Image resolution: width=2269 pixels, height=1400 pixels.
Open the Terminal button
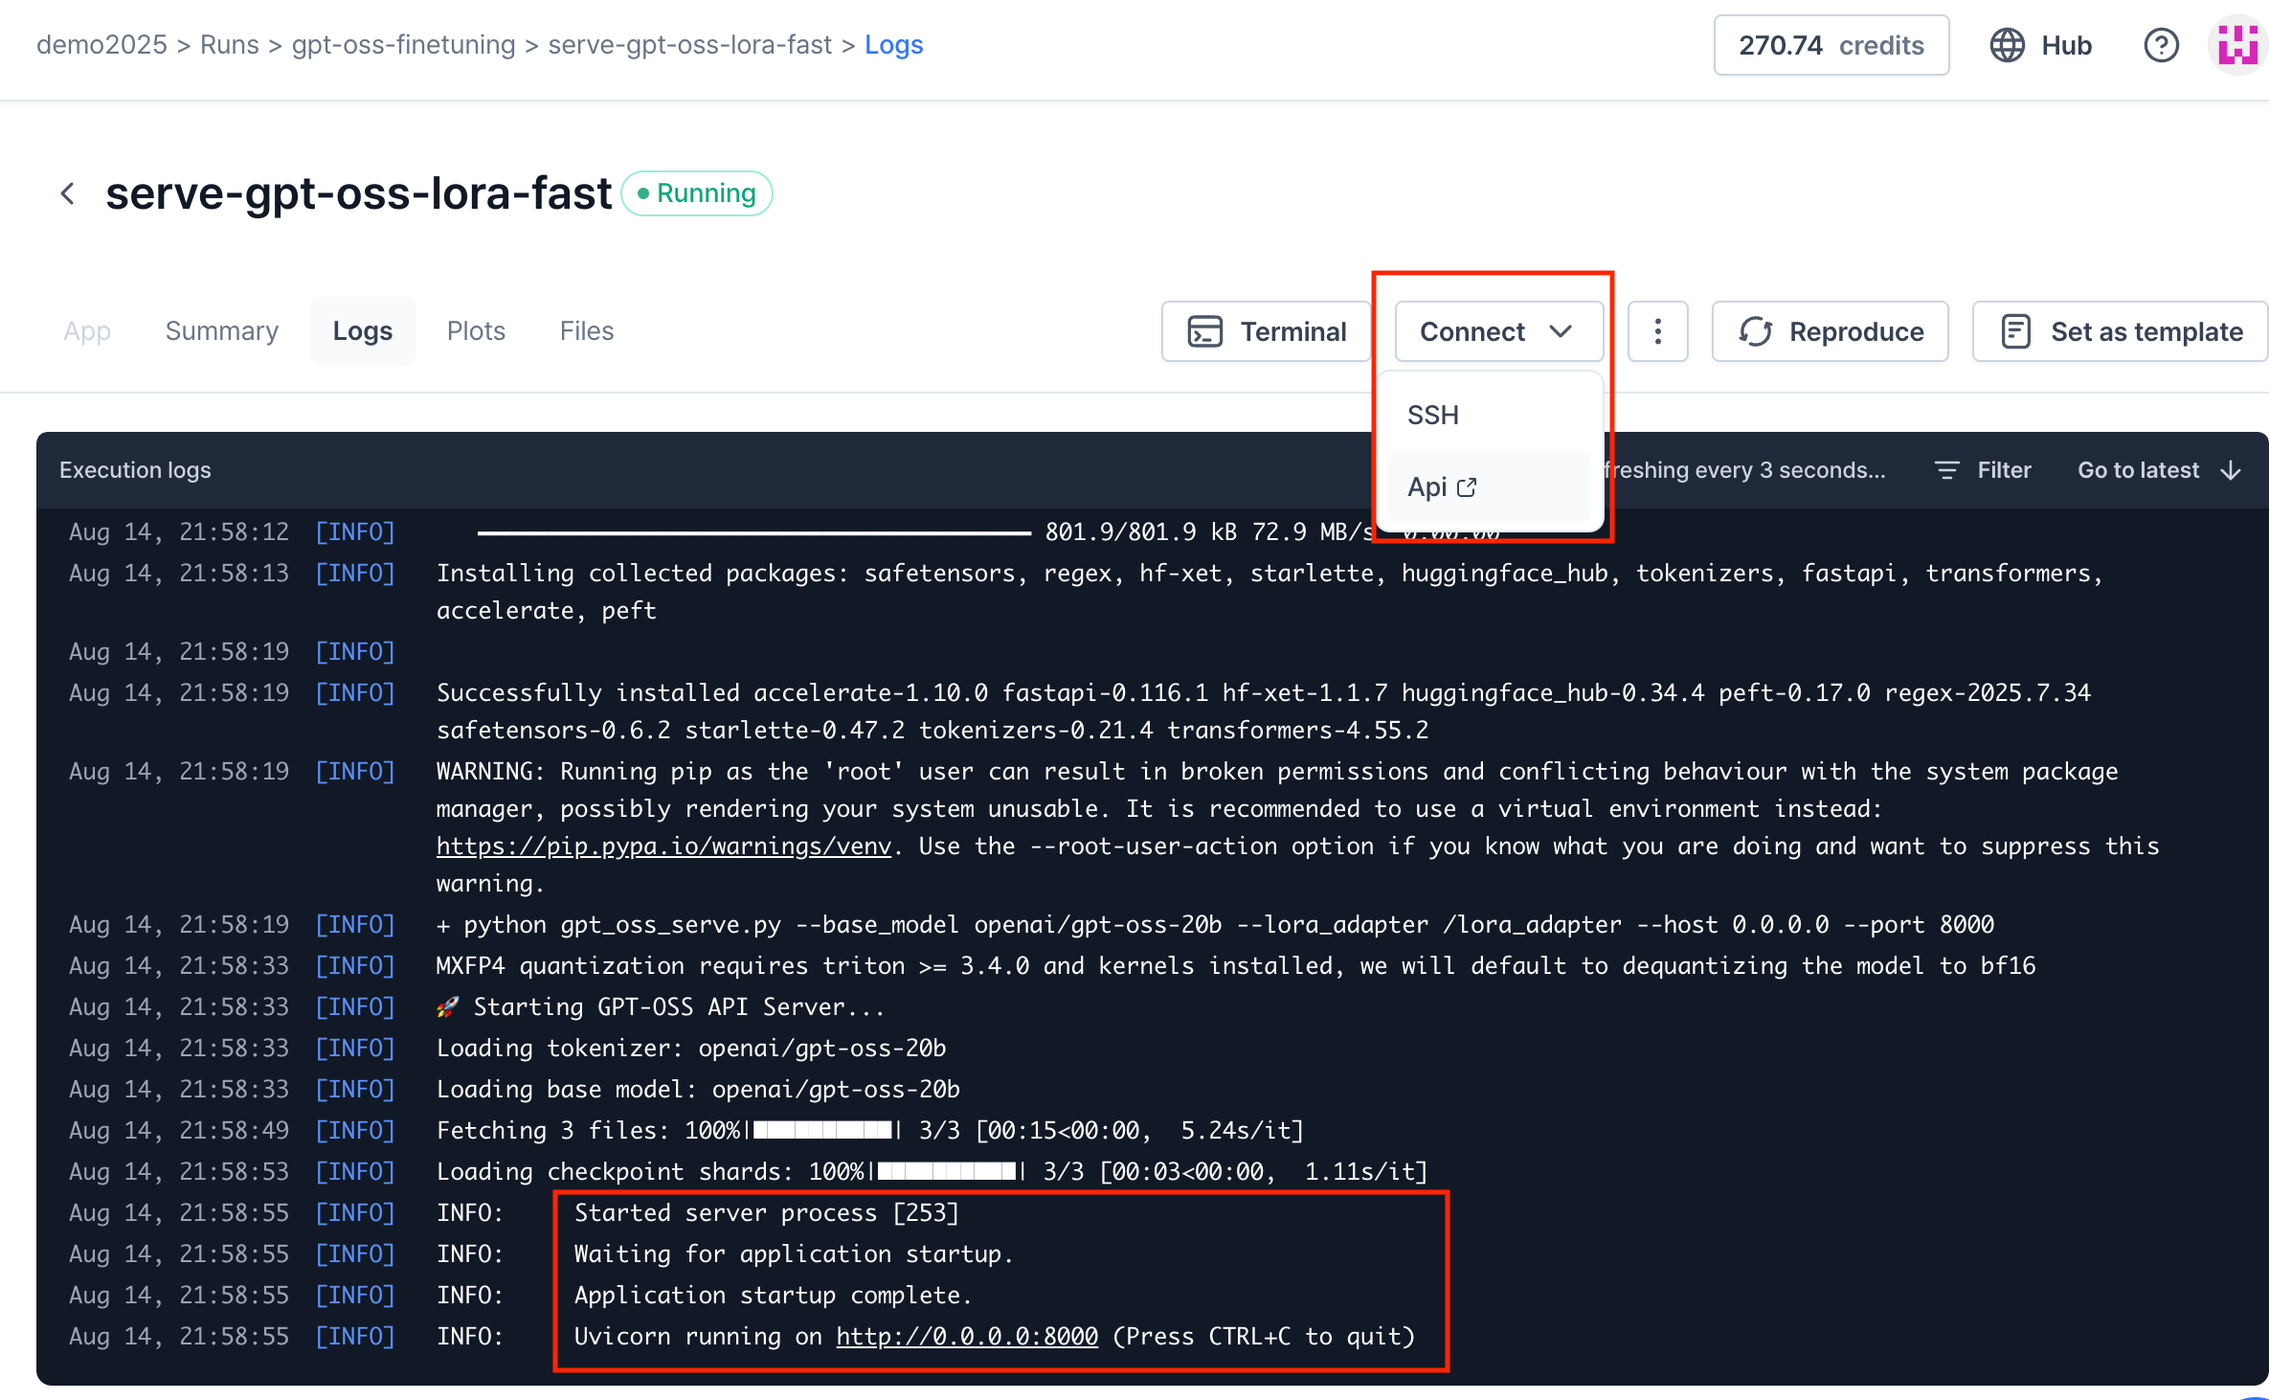(x=1267, y=331)
